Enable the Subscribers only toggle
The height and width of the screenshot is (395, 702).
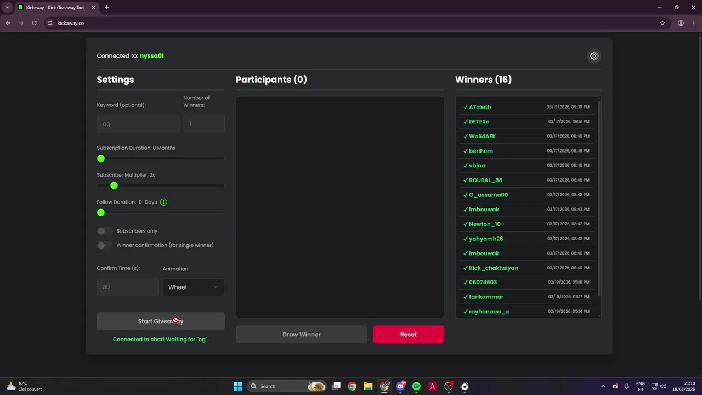[105, 231]
